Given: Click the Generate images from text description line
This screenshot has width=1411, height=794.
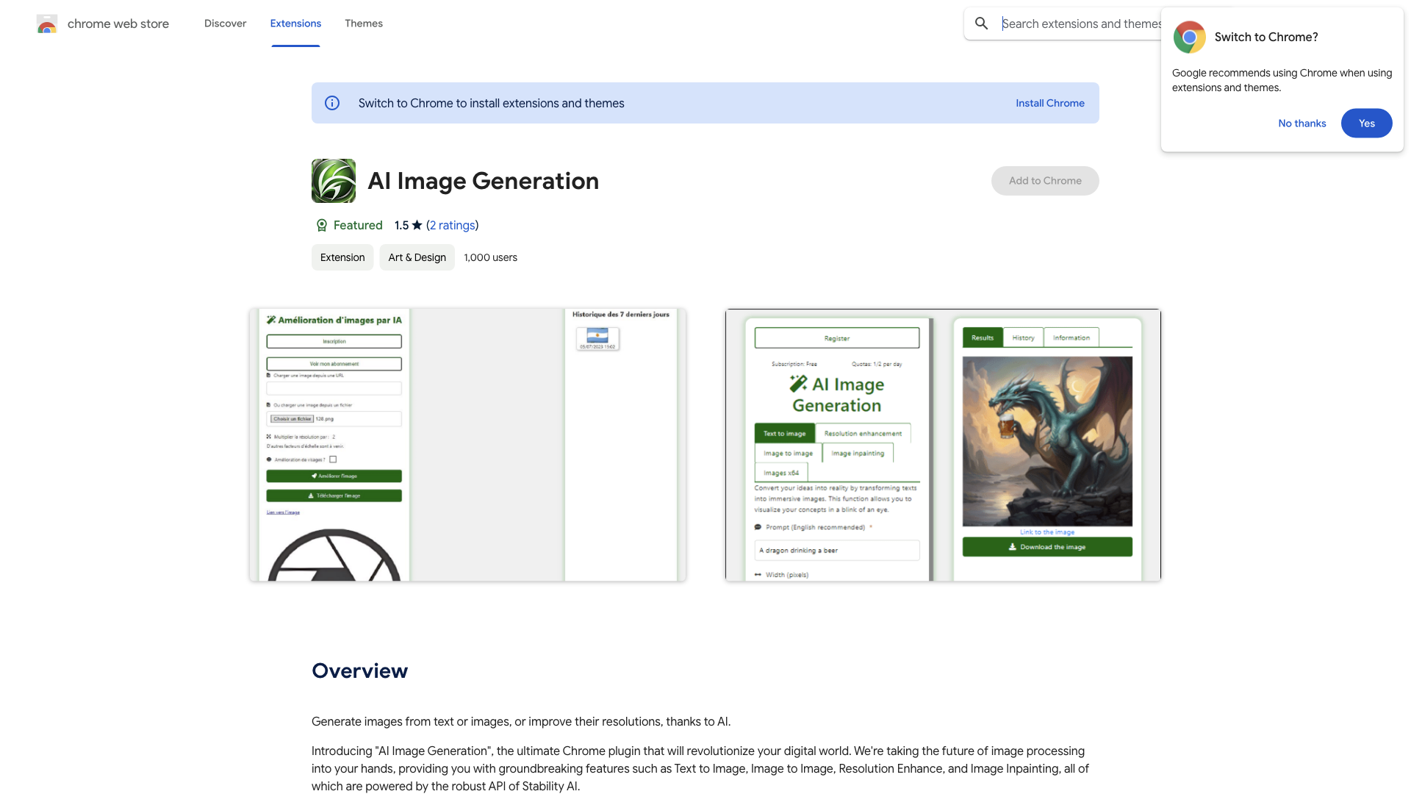Looking at the screenshot, I should [521, 721].
